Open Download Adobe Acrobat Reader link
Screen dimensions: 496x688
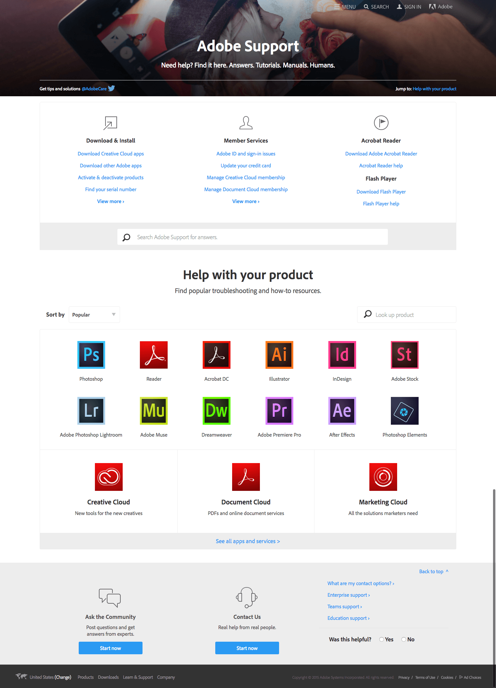[381, 154]
